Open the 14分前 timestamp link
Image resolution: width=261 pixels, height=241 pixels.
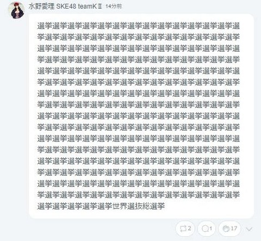114,7
